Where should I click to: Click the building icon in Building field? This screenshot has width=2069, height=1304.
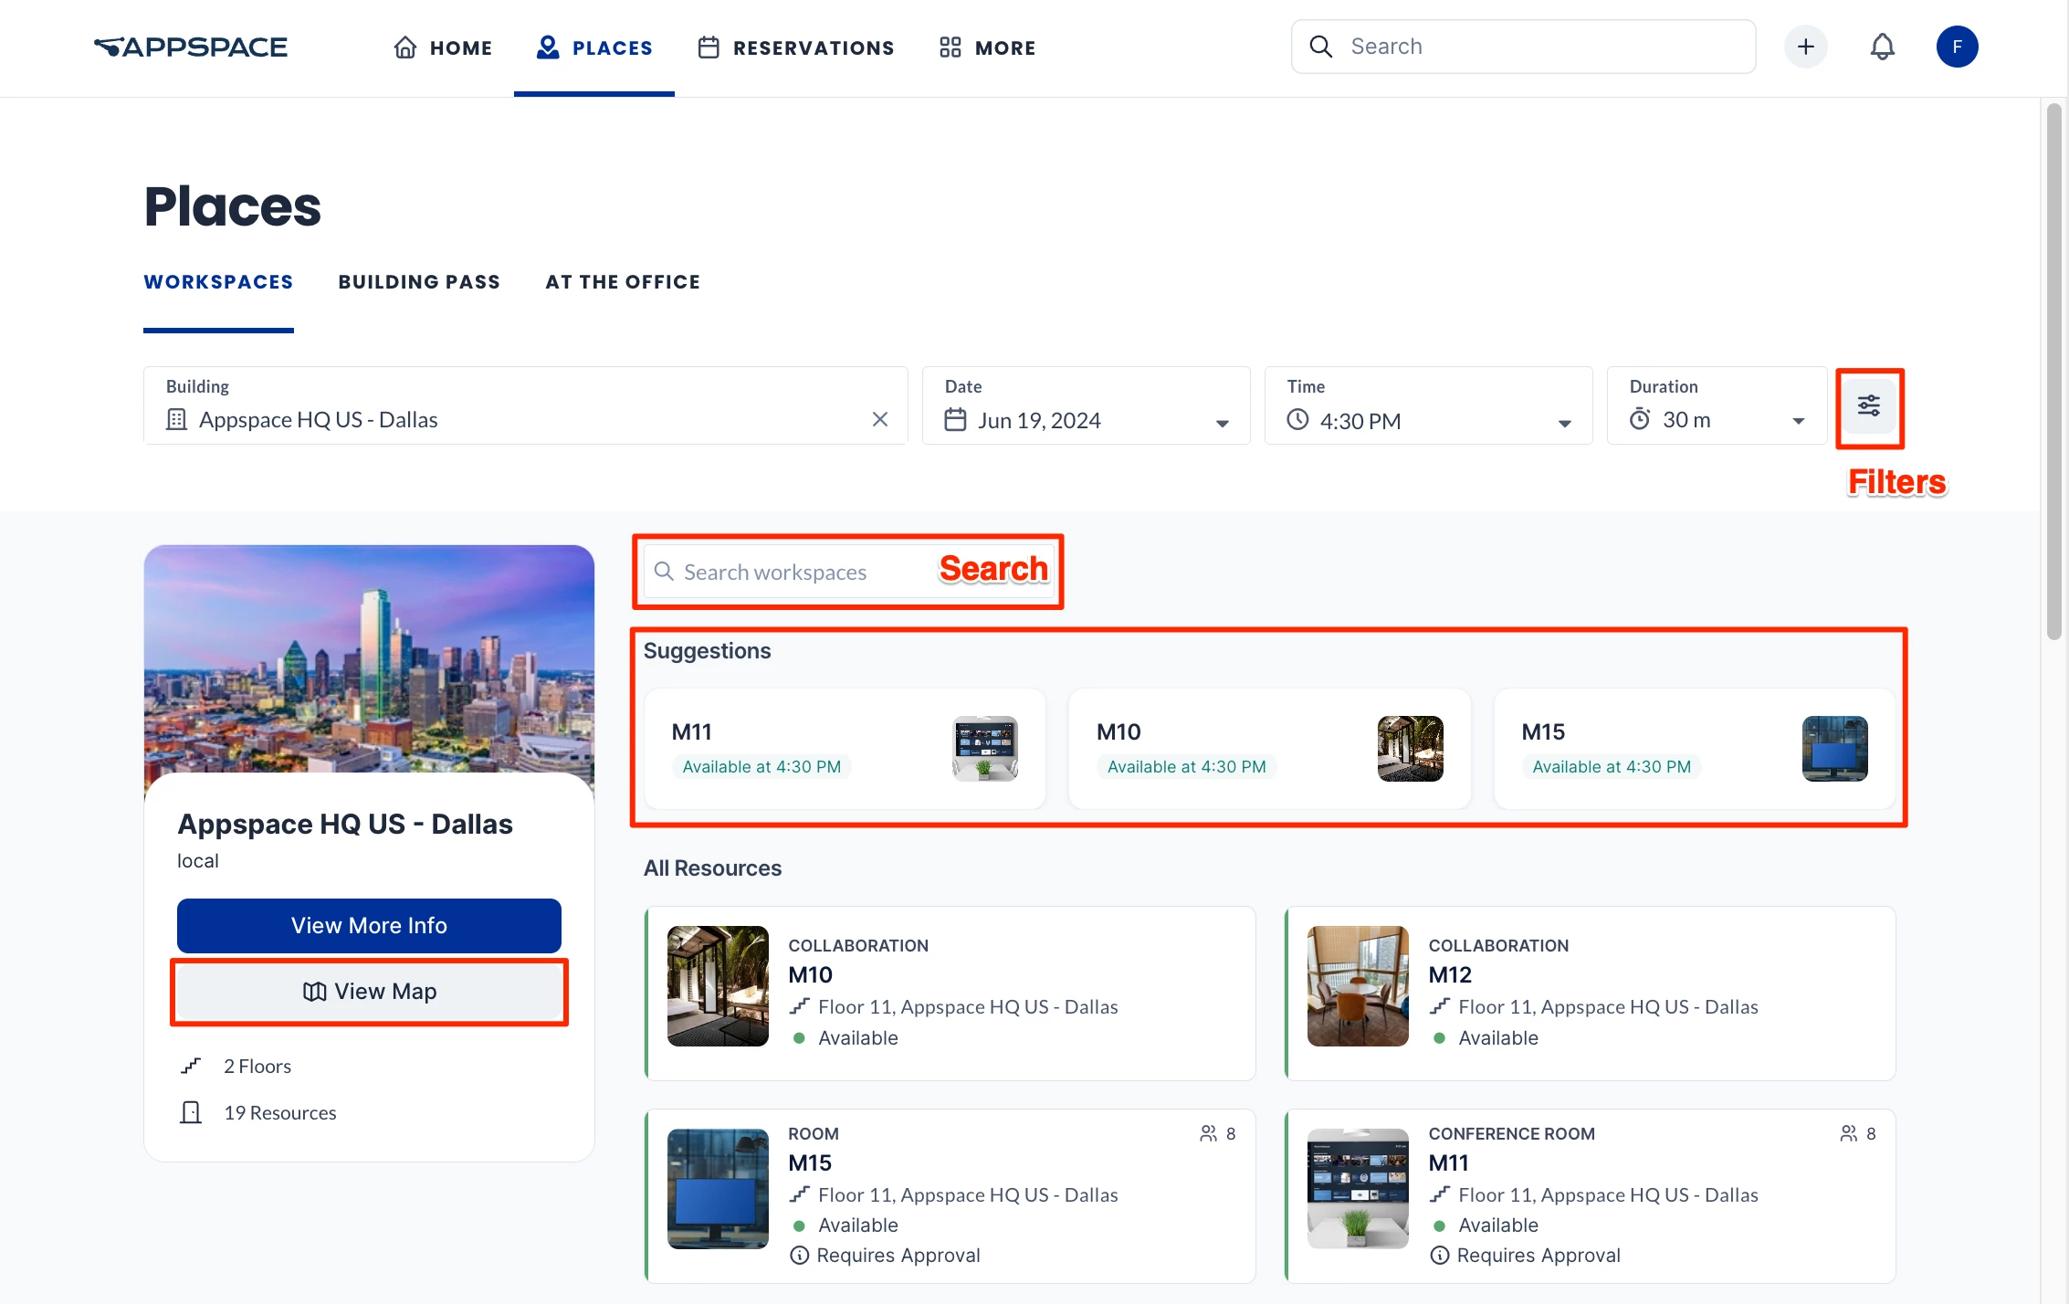pos(176,419)
